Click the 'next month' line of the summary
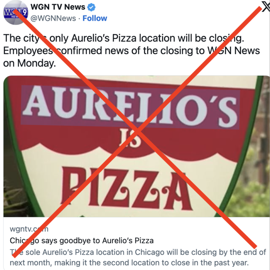Screen dimensions: 270x270 click(x=129, y=263)
